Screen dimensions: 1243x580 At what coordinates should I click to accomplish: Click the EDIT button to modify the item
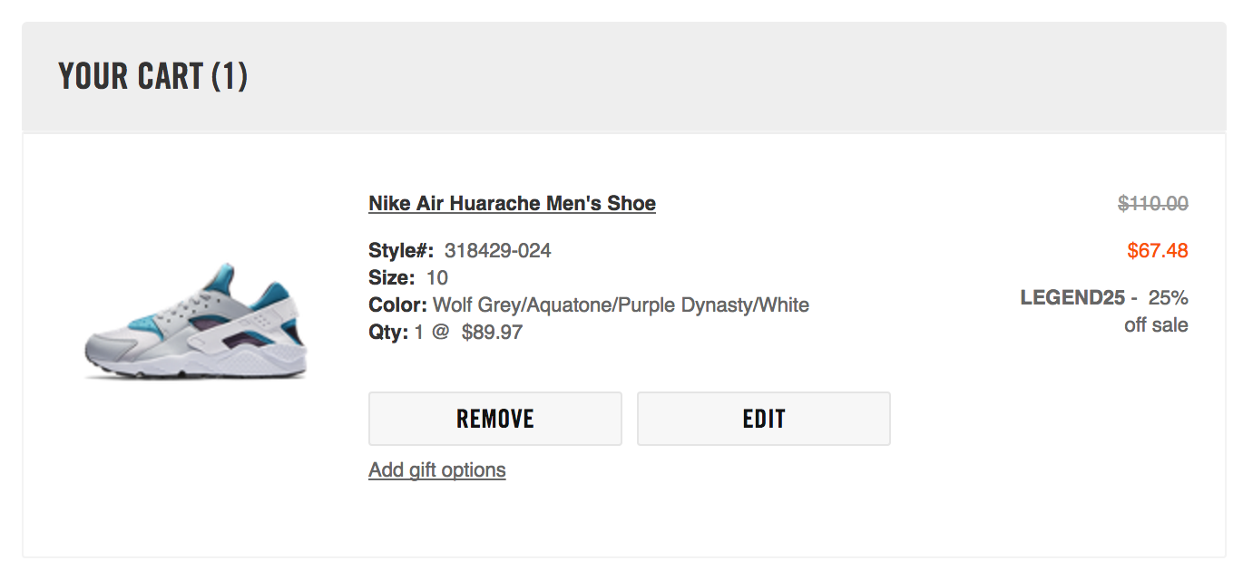point(763,418)
